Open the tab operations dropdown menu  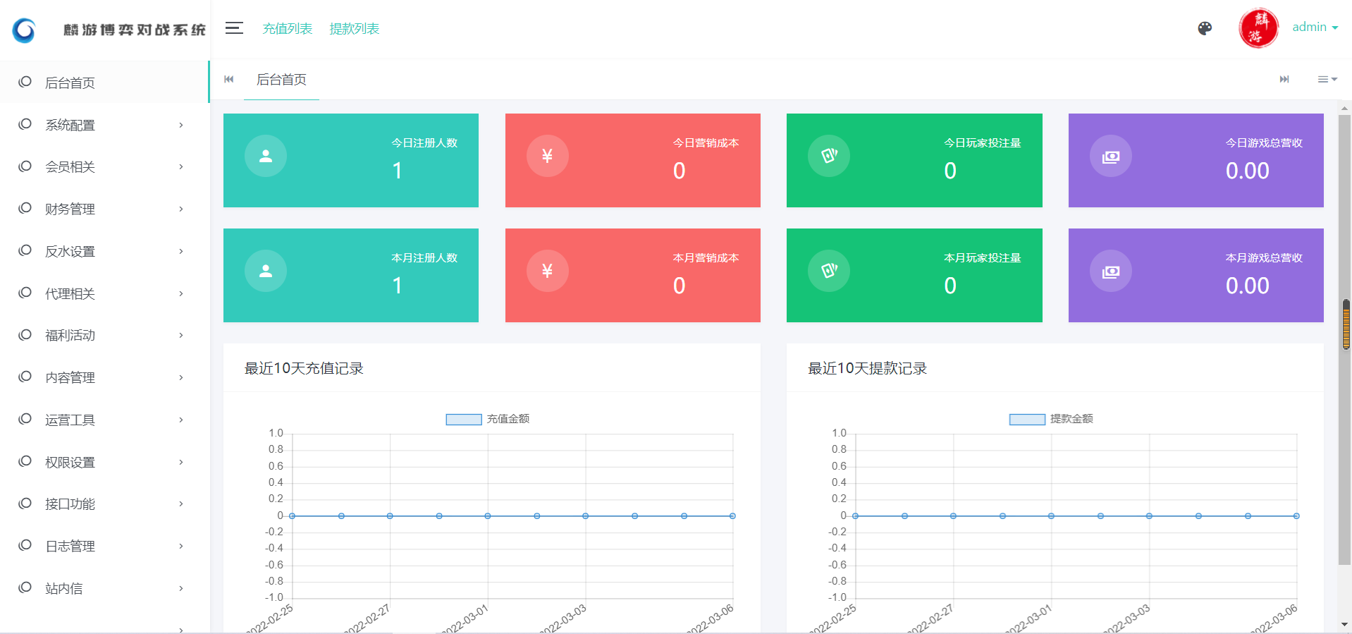(x=1327, y=80)
